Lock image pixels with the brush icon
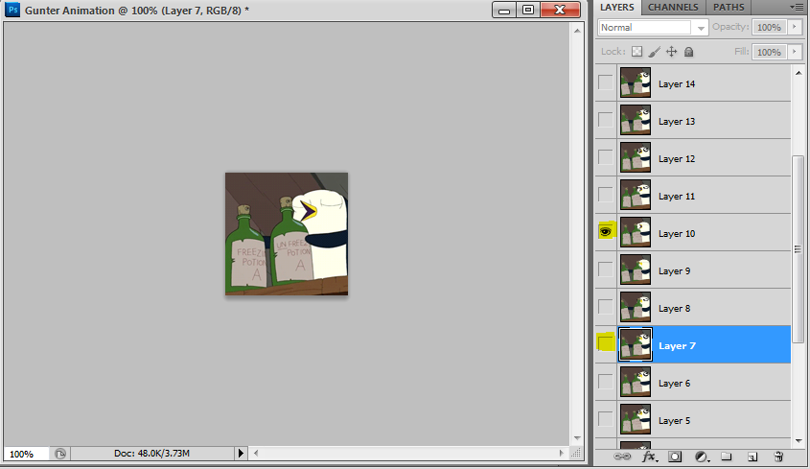This screenshot has width=810, height=469. 655,52
